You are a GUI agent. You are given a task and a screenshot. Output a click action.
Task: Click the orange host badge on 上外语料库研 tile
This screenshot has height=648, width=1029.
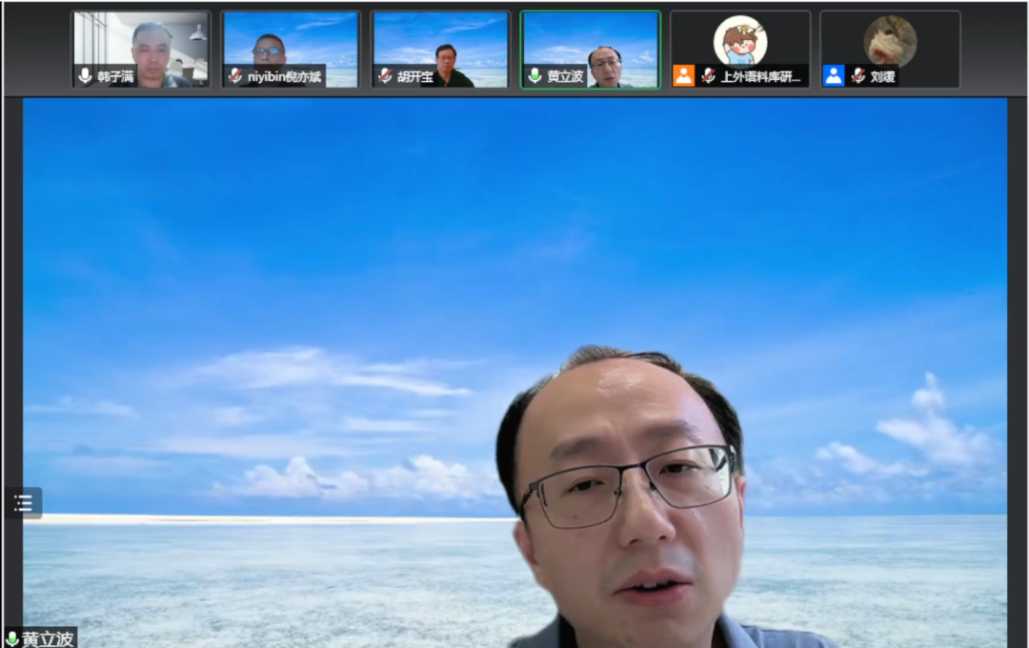point(683,76)
